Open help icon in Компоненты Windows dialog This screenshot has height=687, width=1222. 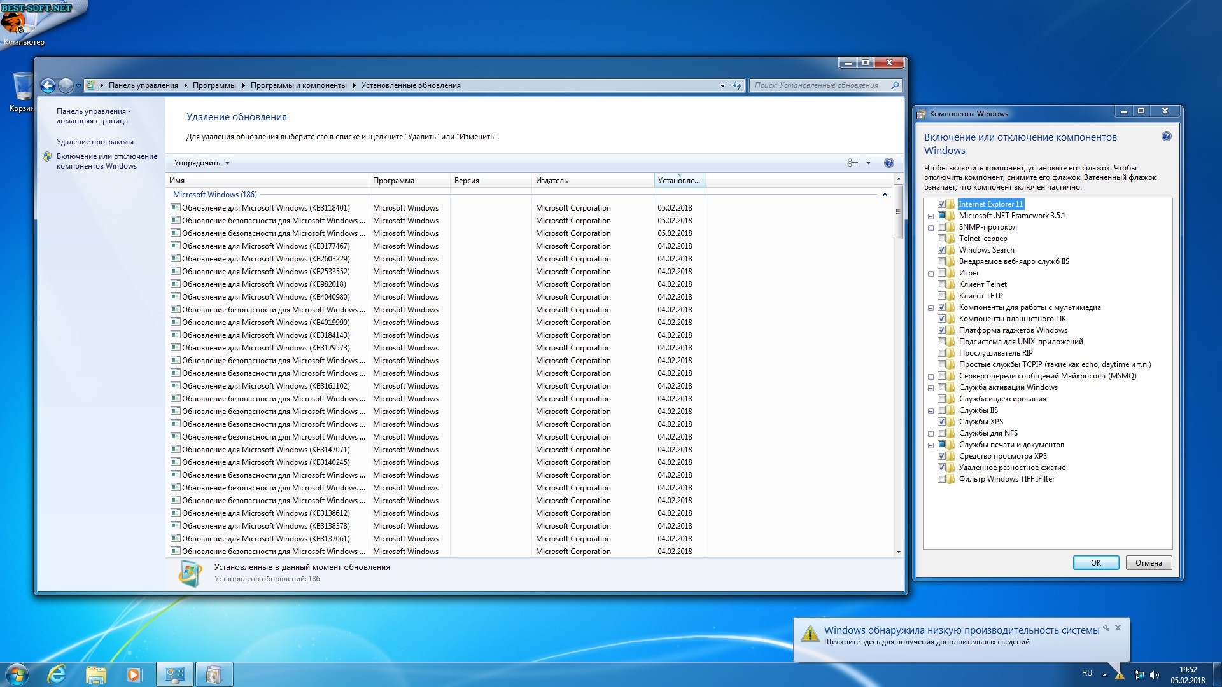[1166, 136]
